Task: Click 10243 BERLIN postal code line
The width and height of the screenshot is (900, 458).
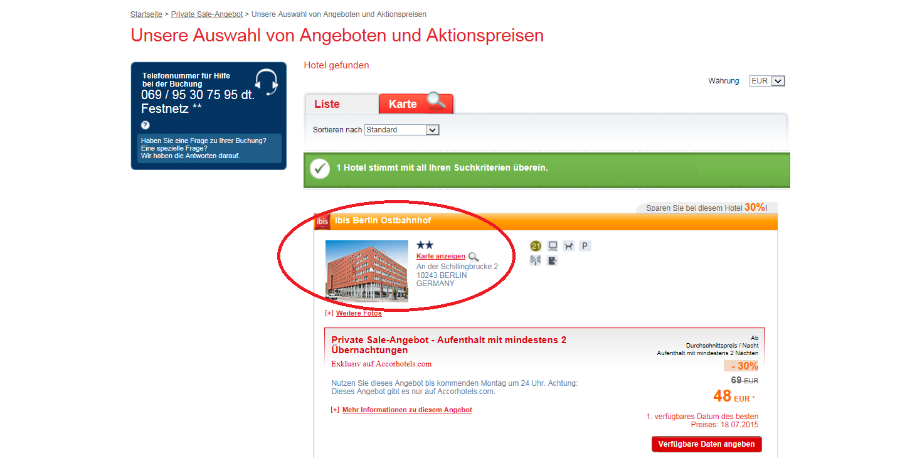Action: coord(442,275)
